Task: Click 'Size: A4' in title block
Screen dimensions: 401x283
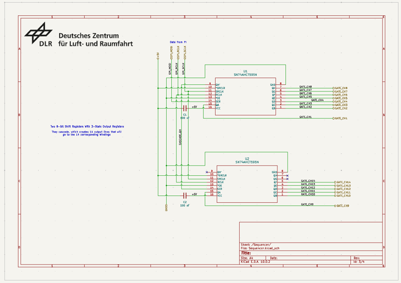Action: tap(247, 258)
